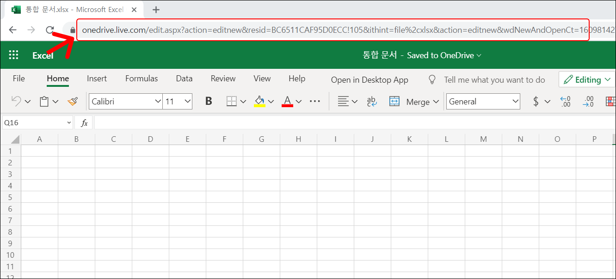Screen dimensions: 616x279
Task: Open Conditional Formatting icon at ribbon edge
Action: click(x=611, y=102)
